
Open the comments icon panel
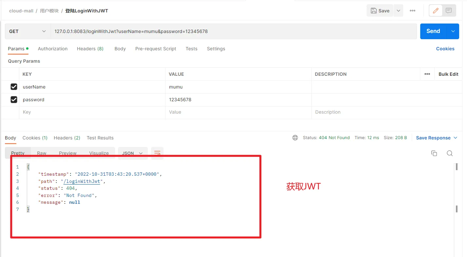(449, 11)
